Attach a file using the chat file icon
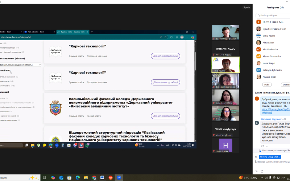 pyautogui.click(x=262, y=171)
